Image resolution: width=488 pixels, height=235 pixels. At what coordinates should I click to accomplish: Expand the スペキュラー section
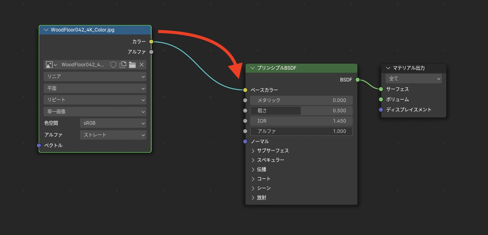tap(253, 160)
